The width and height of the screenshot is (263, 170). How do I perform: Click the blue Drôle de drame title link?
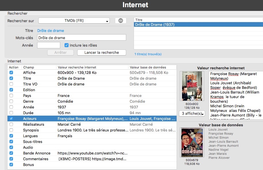pos(51,31)
